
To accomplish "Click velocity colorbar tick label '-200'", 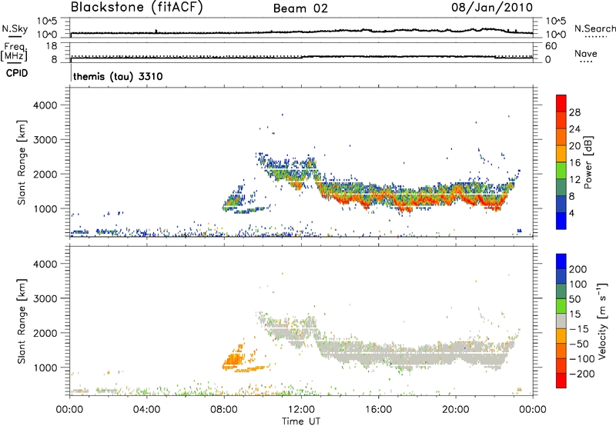I will click(582, 374).
